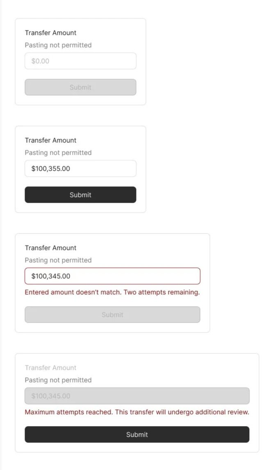This screenshot has height=470, width=264.
Task: Focus the input containing $100,355.00
Action: 80,169
